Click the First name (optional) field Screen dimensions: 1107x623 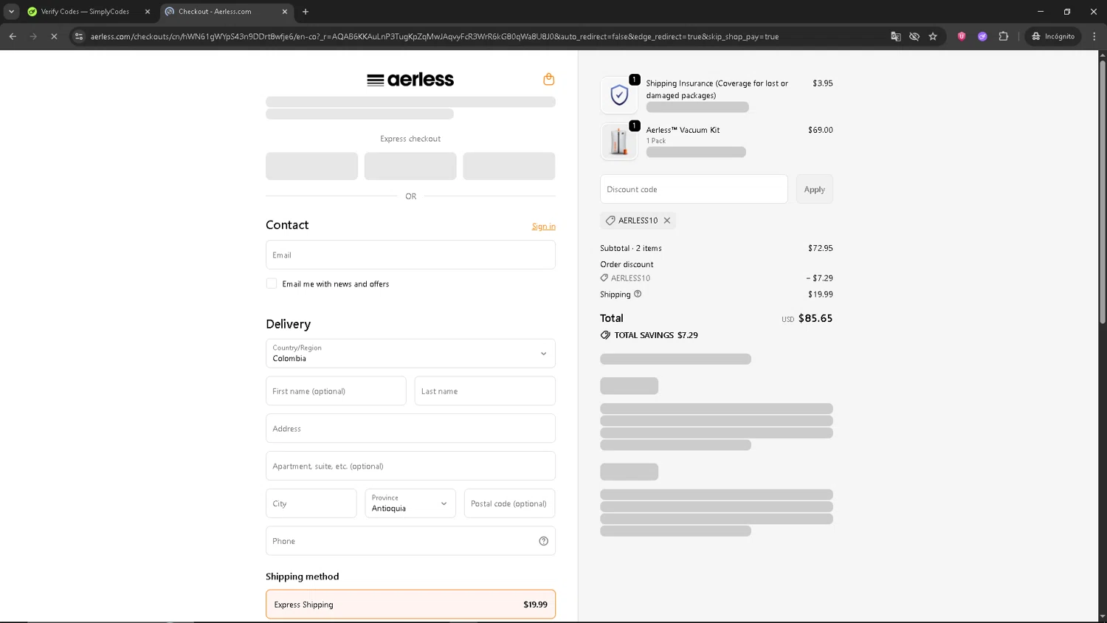(336, 391)
